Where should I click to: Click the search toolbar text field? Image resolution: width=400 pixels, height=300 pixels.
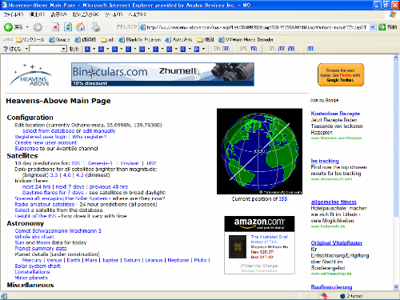coord(45,49)
